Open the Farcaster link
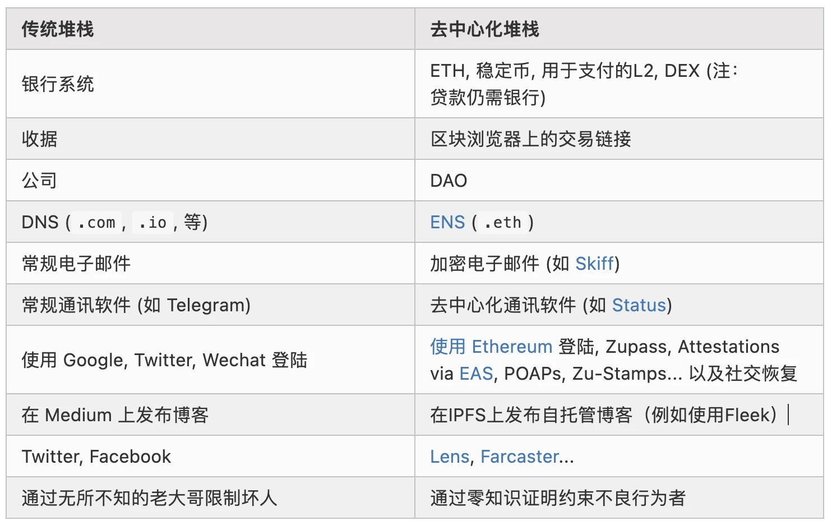The image size is (832, 525). point(520,457)
